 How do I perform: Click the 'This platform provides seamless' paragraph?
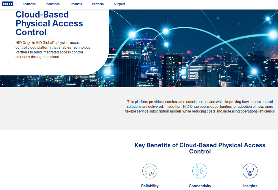[x=200, y=107]
